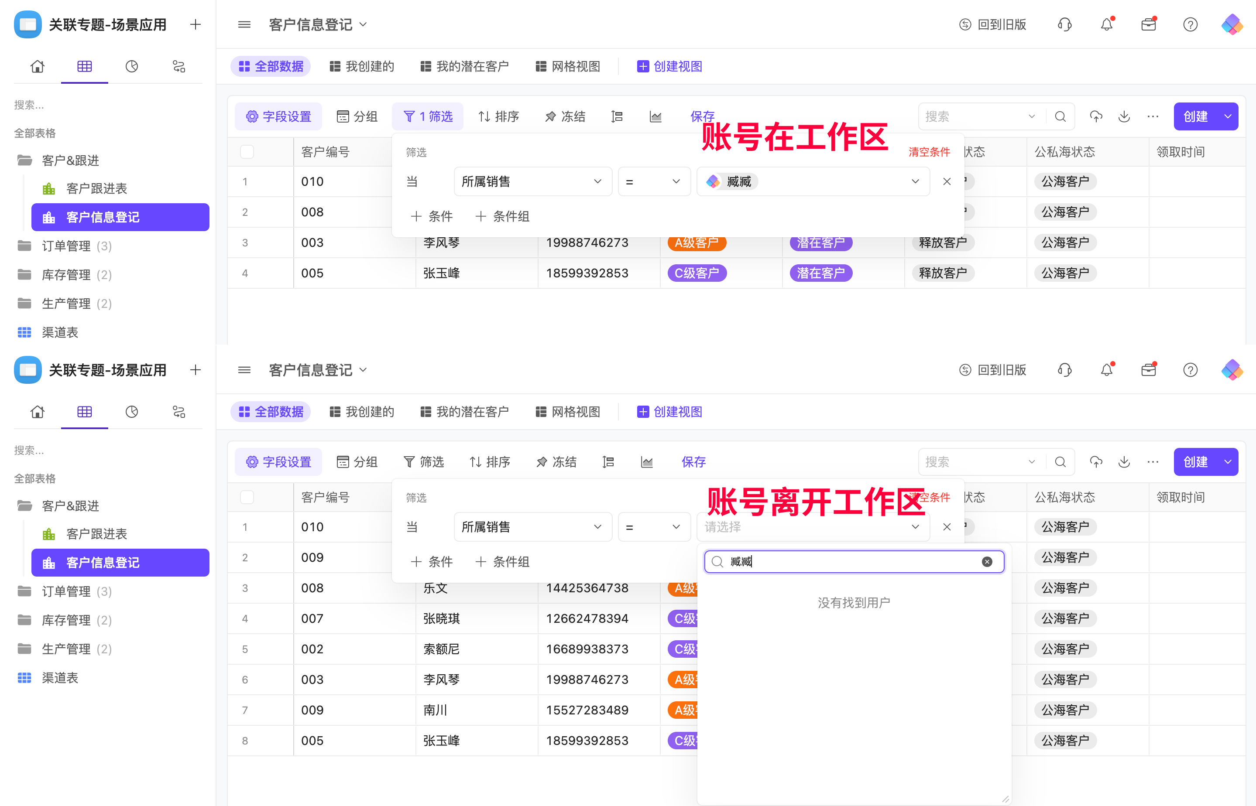Click the '1 筛选' active filter button

tap(428, 116)
